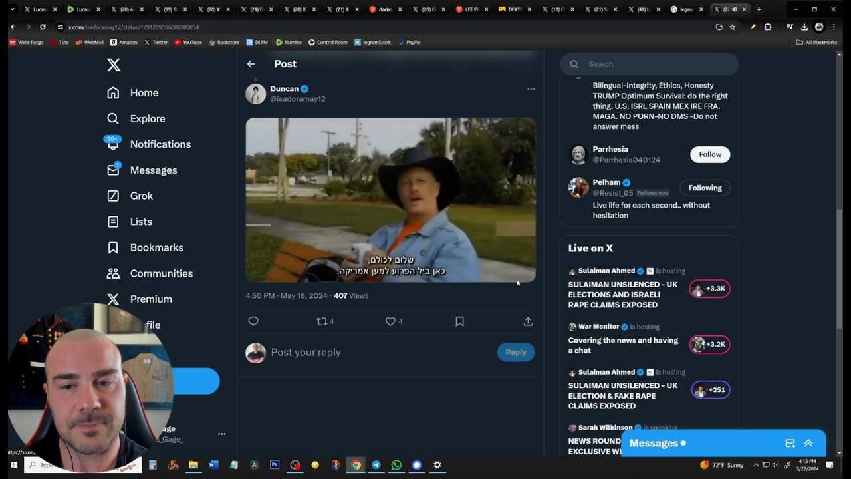
Task: Open more options for Duncan's post
Action: pyautogui.click(x=531, y=88)
